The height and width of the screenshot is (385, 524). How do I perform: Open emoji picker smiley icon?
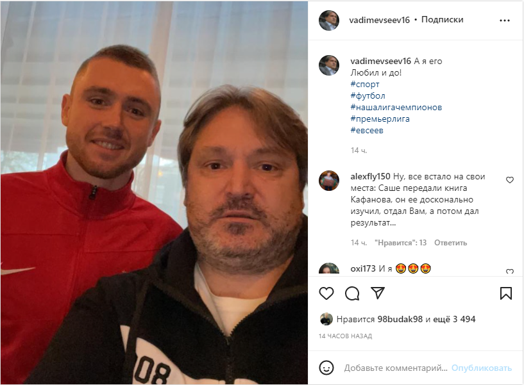326,368
